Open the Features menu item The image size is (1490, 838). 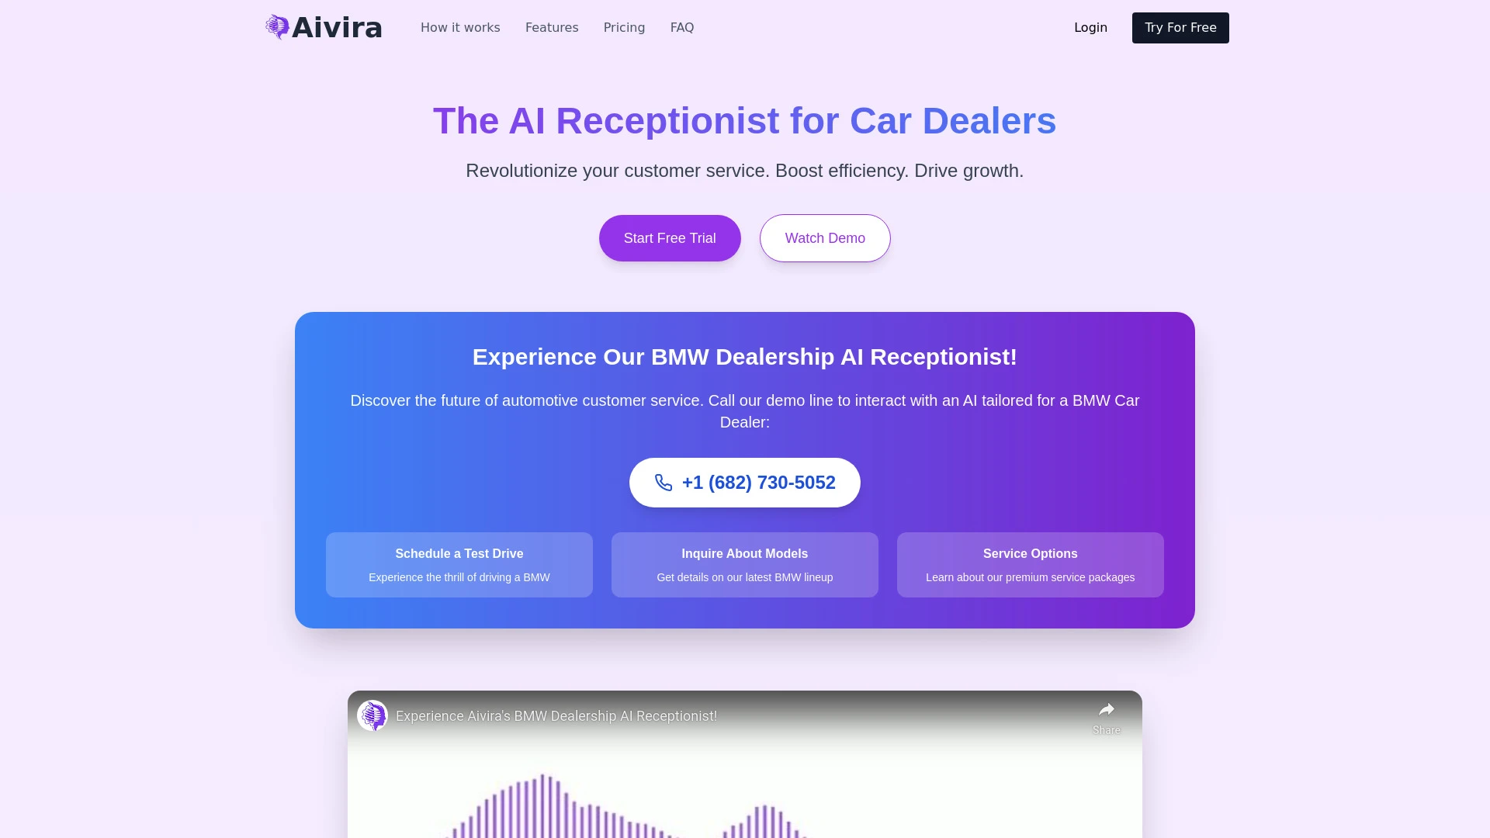(x=552, y=28)
